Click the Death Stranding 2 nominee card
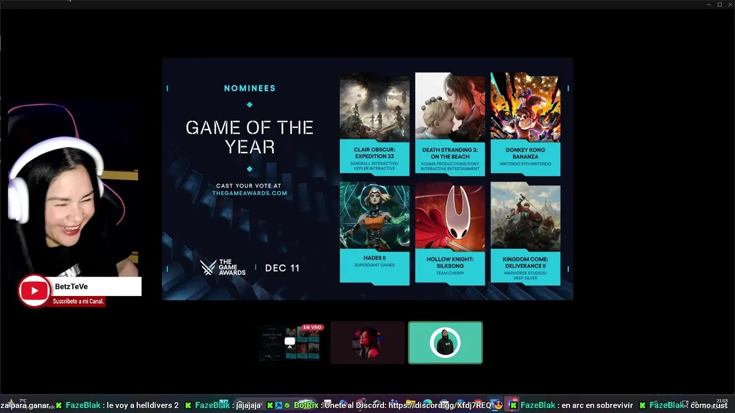Screen dimensions: 735x413 pos(450,124)
